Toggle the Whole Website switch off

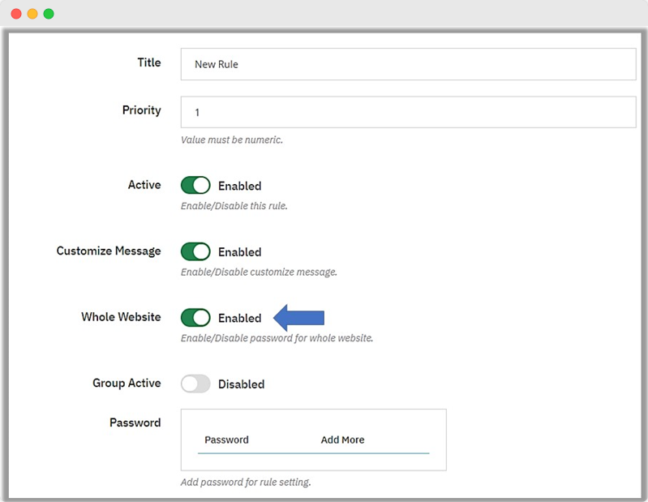(x=195, y=318)
